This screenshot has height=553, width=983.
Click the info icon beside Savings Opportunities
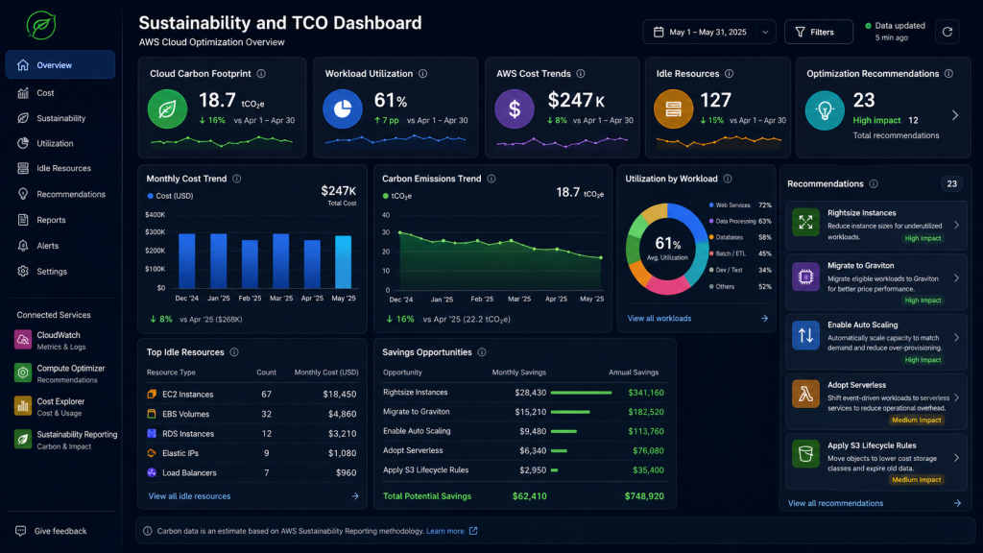(482, 352)
